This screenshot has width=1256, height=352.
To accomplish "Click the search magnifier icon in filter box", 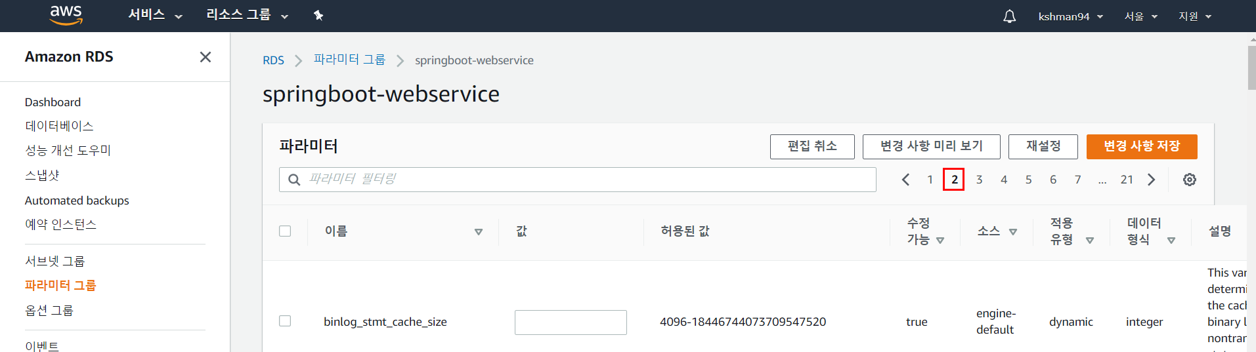I will [294, 180].
